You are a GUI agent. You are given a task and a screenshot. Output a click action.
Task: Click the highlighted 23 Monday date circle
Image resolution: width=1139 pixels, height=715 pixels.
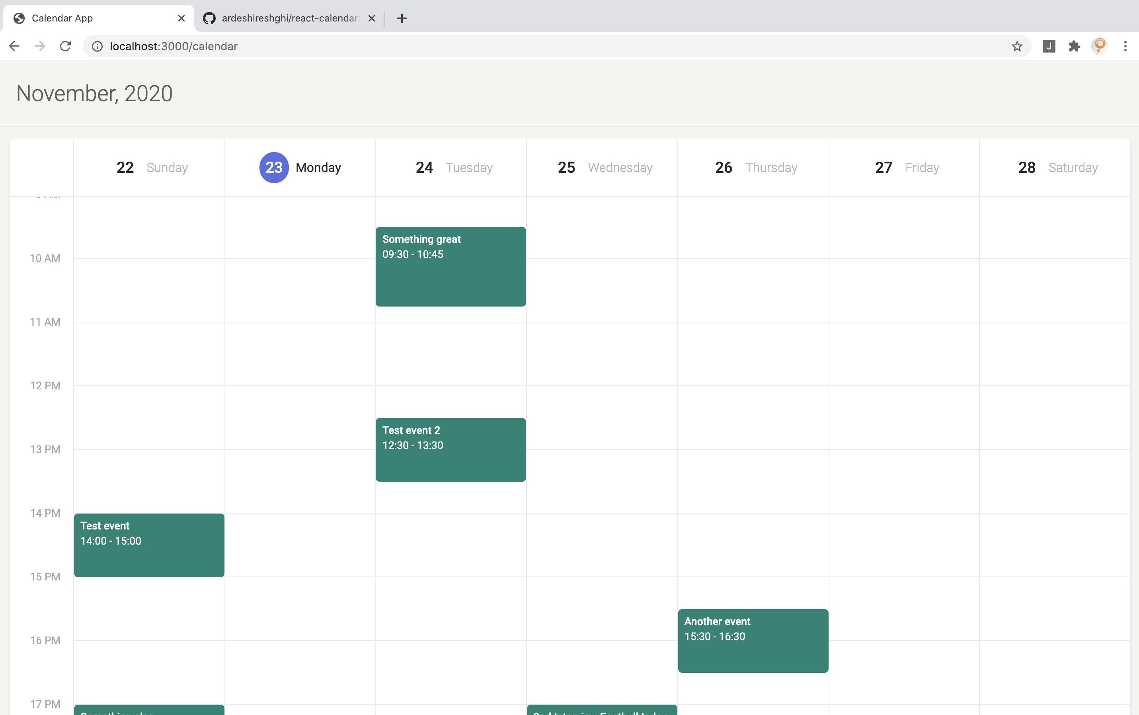pos(274,167)
